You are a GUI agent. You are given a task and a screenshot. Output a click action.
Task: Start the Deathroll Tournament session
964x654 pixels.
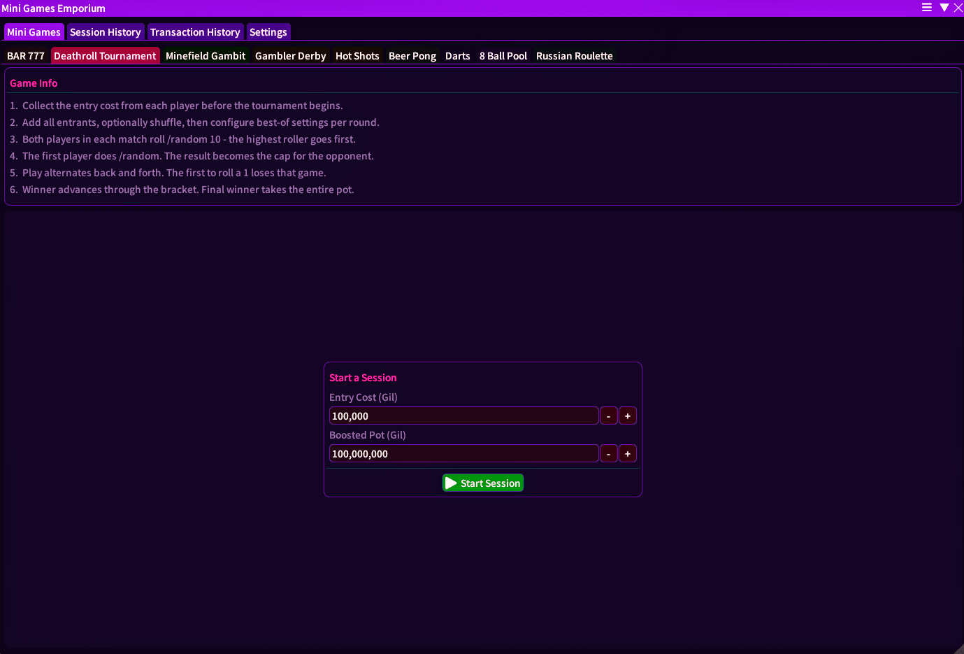pyautogui.click(x=483, y=483)
